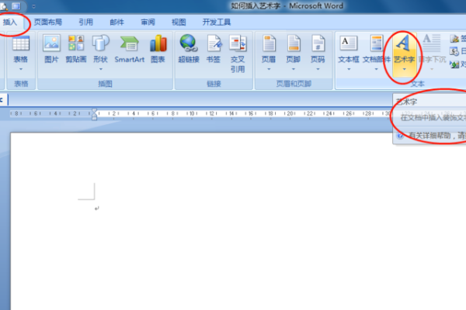Click the 页码 page number icon
Screen dimensions: 466x310
coord(318,43)
